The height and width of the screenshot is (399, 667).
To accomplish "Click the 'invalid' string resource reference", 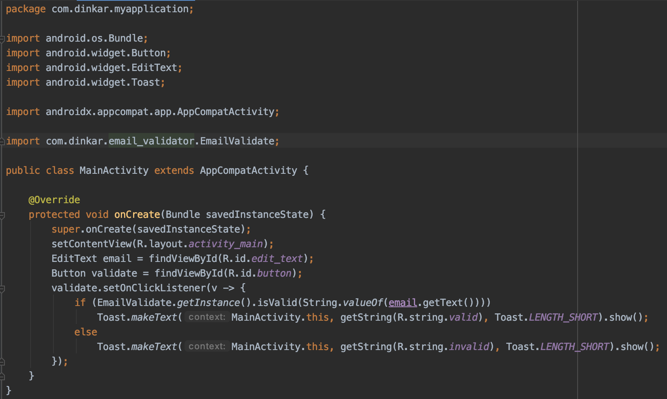I will point(469,347).
